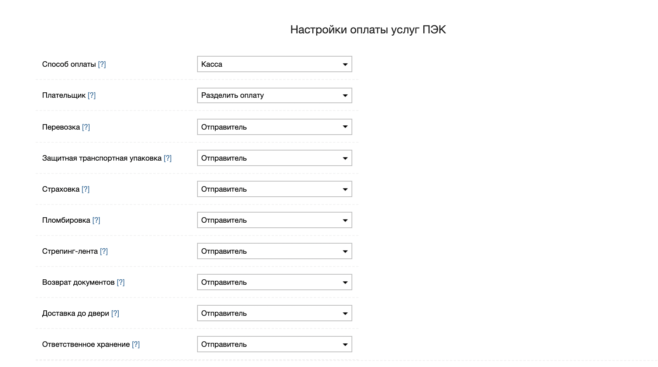Screen dimensions: 658x367
Task: Click the help icon for Ответственное хранение
Action: [x=136, y=344]
